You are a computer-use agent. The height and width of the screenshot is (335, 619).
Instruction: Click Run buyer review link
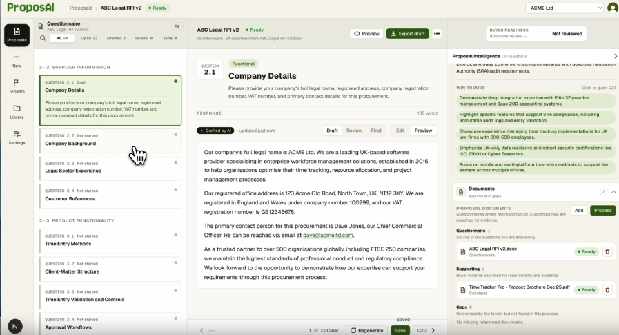pyautogui.click(x=509, y=37)
